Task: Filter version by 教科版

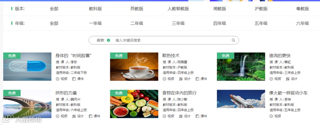Action: (x=95, y=9)
